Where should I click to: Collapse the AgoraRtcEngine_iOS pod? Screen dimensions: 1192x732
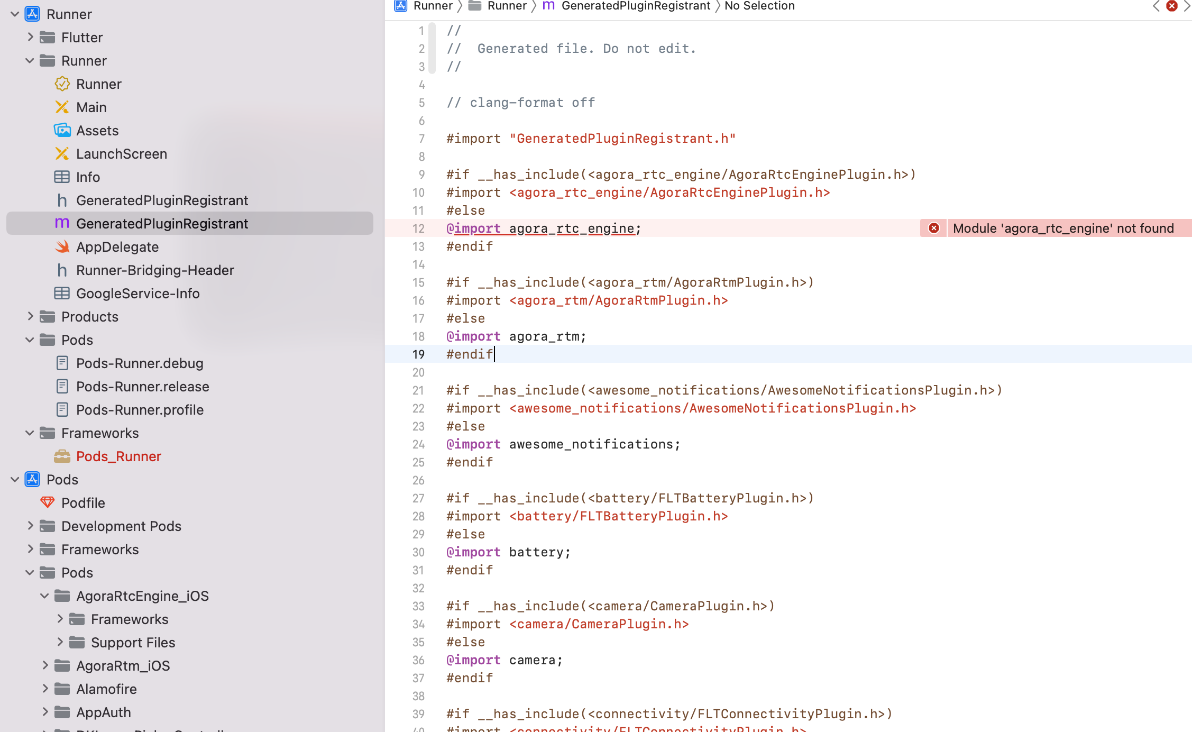pos(44,596)
